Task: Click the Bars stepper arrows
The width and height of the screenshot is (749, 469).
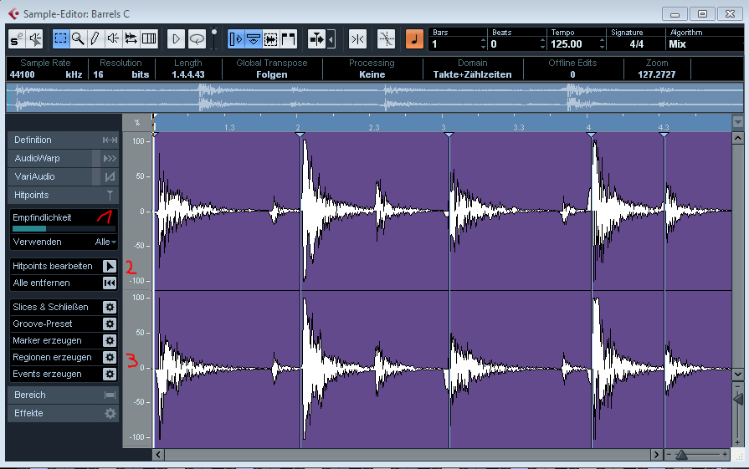Action: (x=483, y=44)
